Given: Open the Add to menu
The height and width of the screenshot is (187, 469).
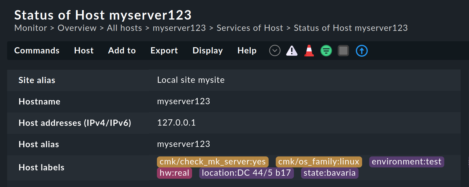Looking at the screenshot, I should click(122, 51).
